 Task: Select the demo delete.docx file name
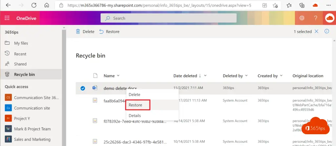click(120, 88)
